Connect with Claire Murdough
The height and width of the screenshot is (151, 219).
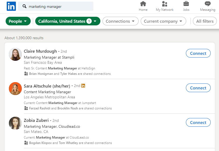click(x=198, y=53)
